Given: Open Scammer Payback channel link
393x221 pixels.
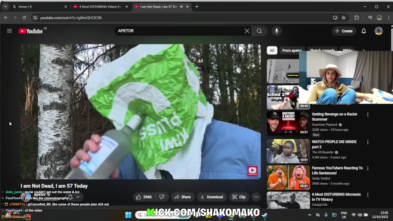Looking at the screenshot, I should point(325,125).
